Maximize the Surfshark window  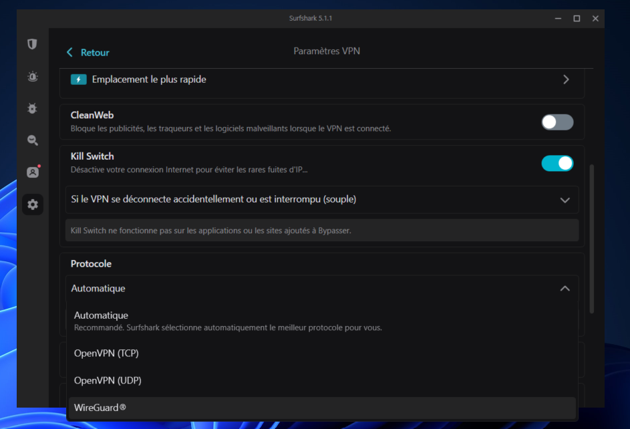[x=577, y=19]
